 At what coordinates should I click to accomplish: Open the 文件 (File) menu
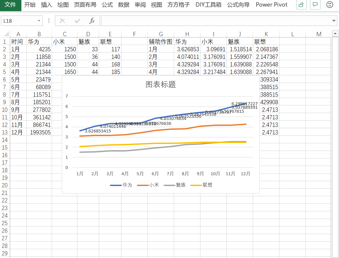pos(11,5)
